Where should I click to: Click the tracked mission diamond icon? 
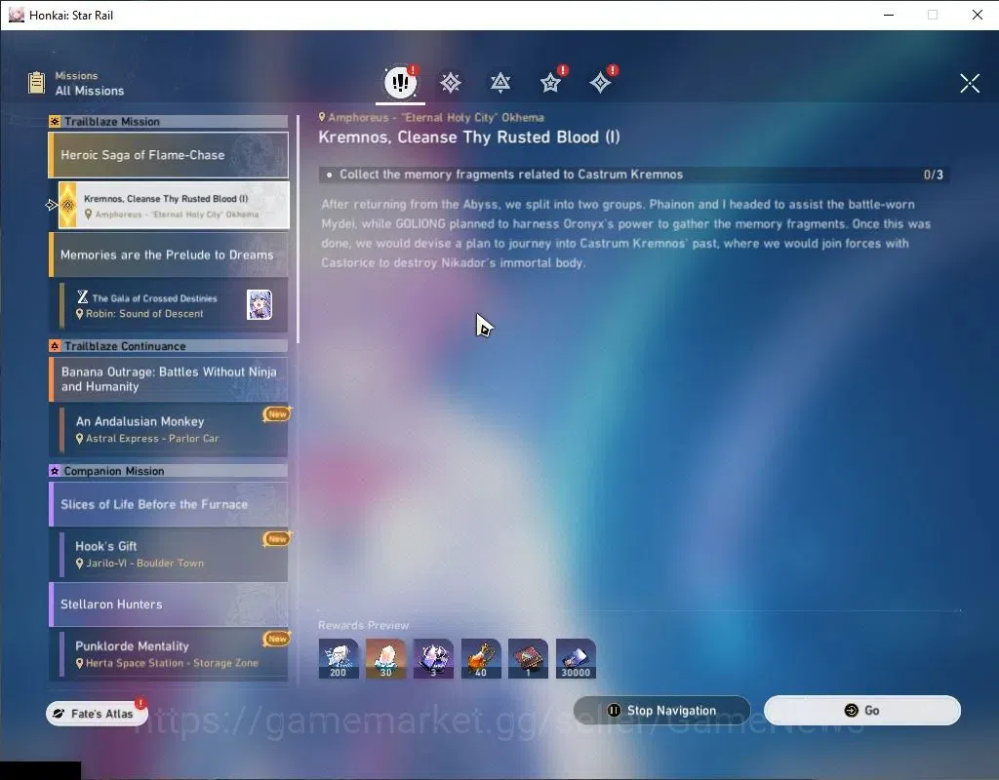tap(67, 205)
